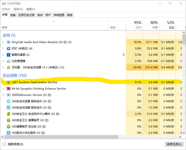Open the 文件(F) menu
The image size is (186, 150).
coord(6,9)
